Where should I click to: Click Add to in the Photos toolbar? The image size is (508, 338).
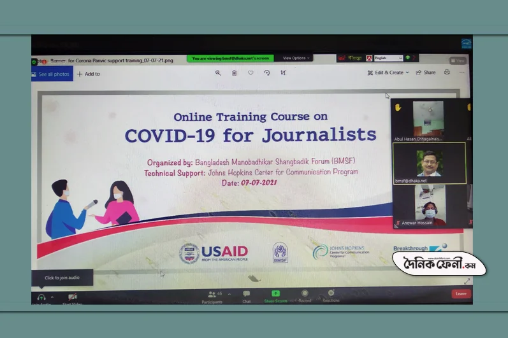tap(89, 74)
